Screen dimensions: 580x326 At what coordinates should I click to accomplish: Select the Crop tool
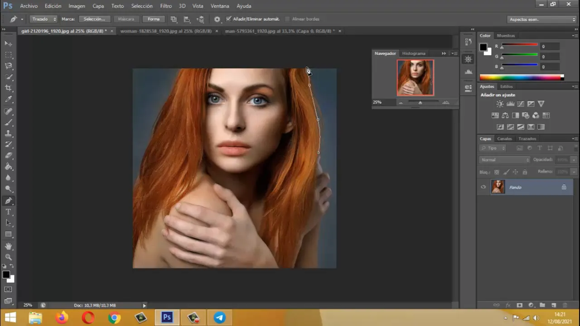(x=8, y=88)
